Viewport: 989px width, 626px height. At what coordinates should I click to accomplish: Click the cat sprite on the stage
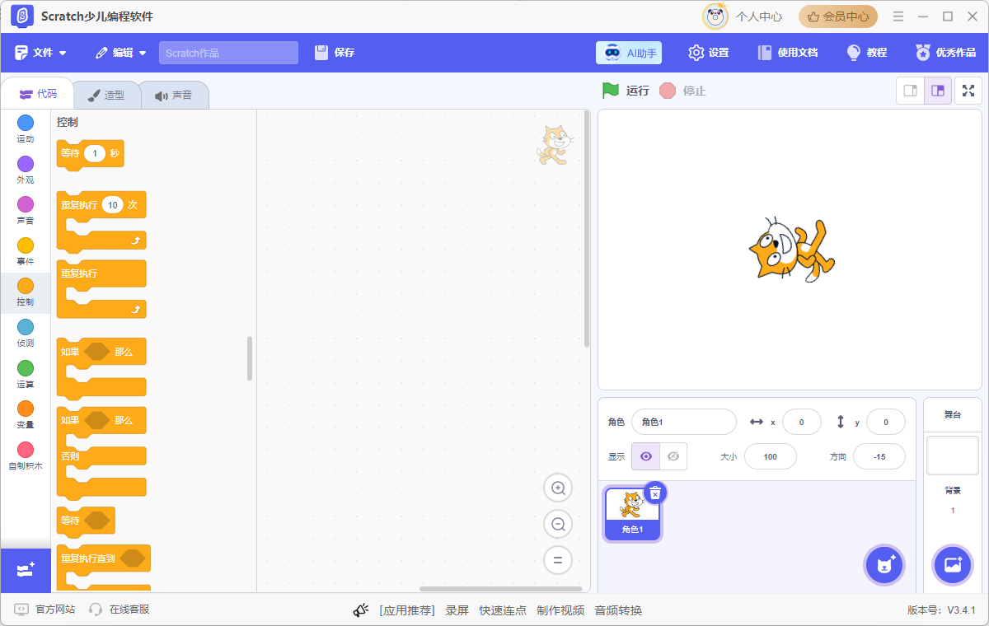click(x=790, y=250)
